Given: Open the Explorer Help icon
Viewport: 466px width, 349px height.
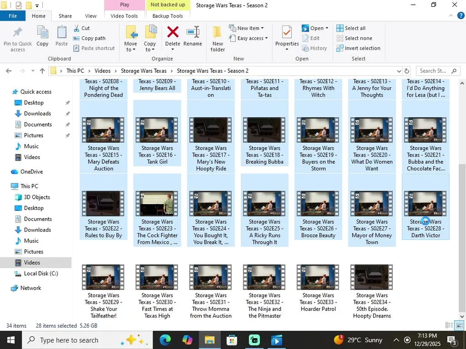Looking at the screenshot, I should coord(461,16).
